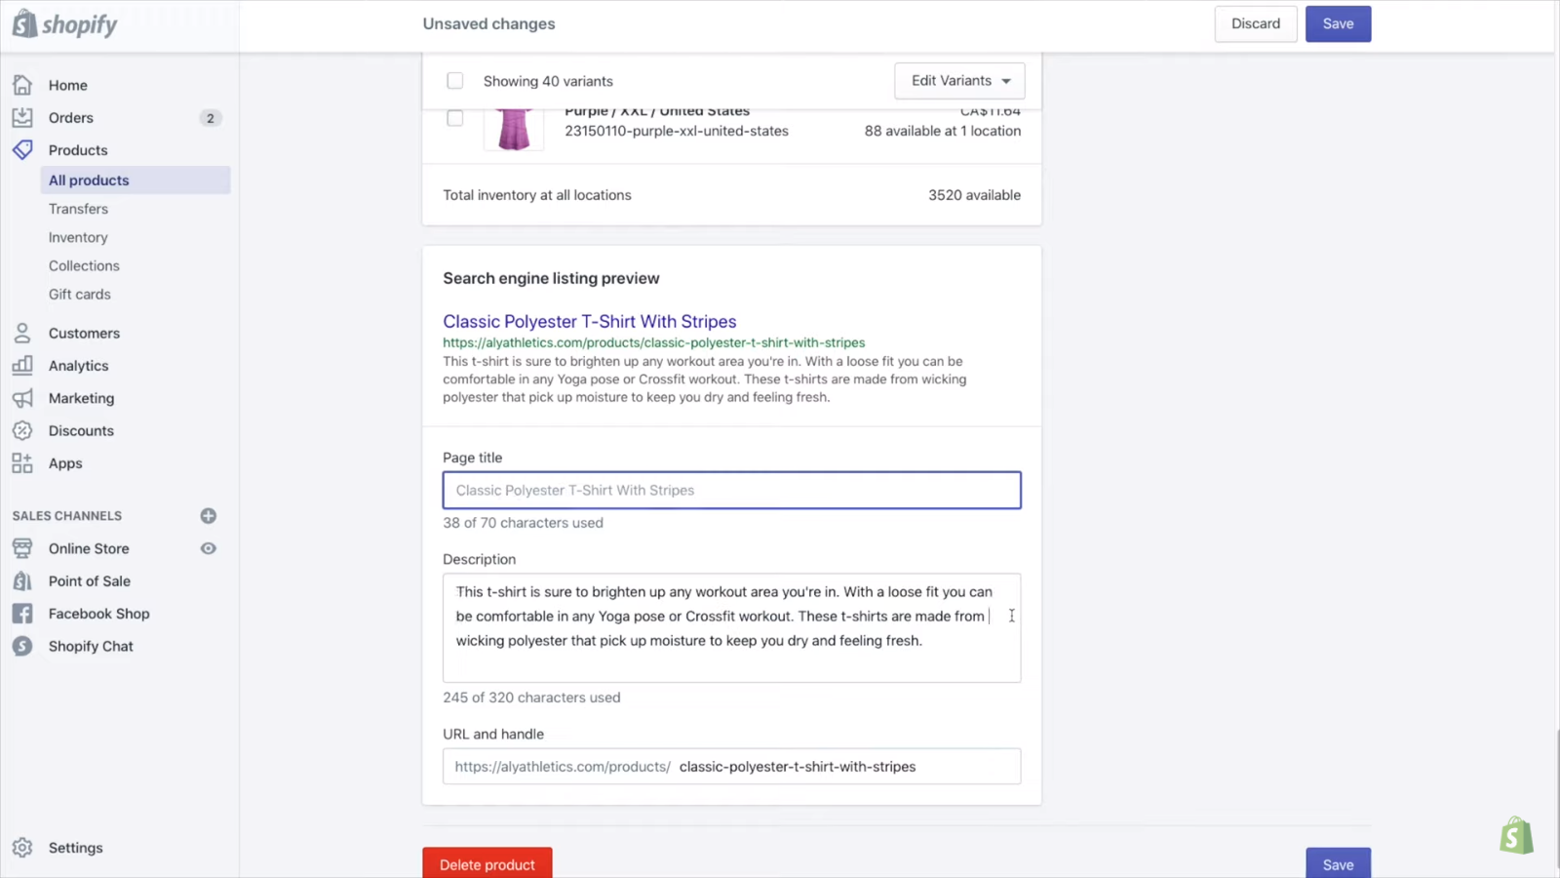This screenshot has height=878, width=1560.
Task: Click the Facebook Shop icon
Action: click(x=22, y=614)
